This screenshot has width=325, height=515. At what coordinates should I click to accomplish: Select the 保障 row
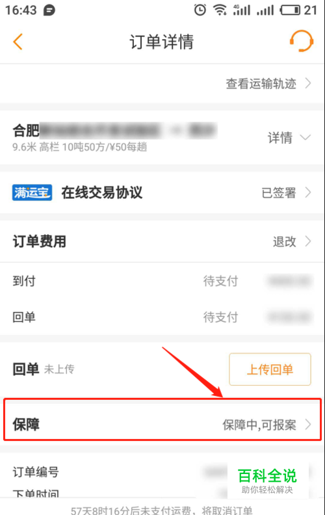(x=162, y=419)
